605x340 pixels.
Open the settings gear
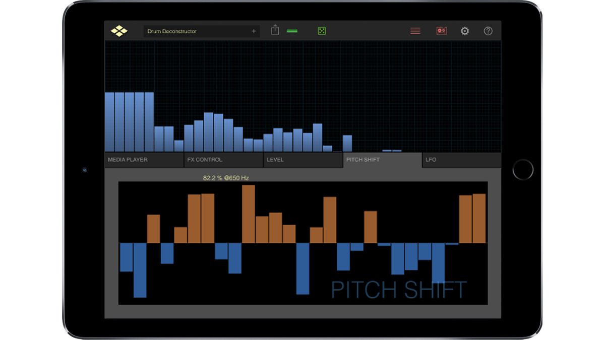tap(465, 30)
